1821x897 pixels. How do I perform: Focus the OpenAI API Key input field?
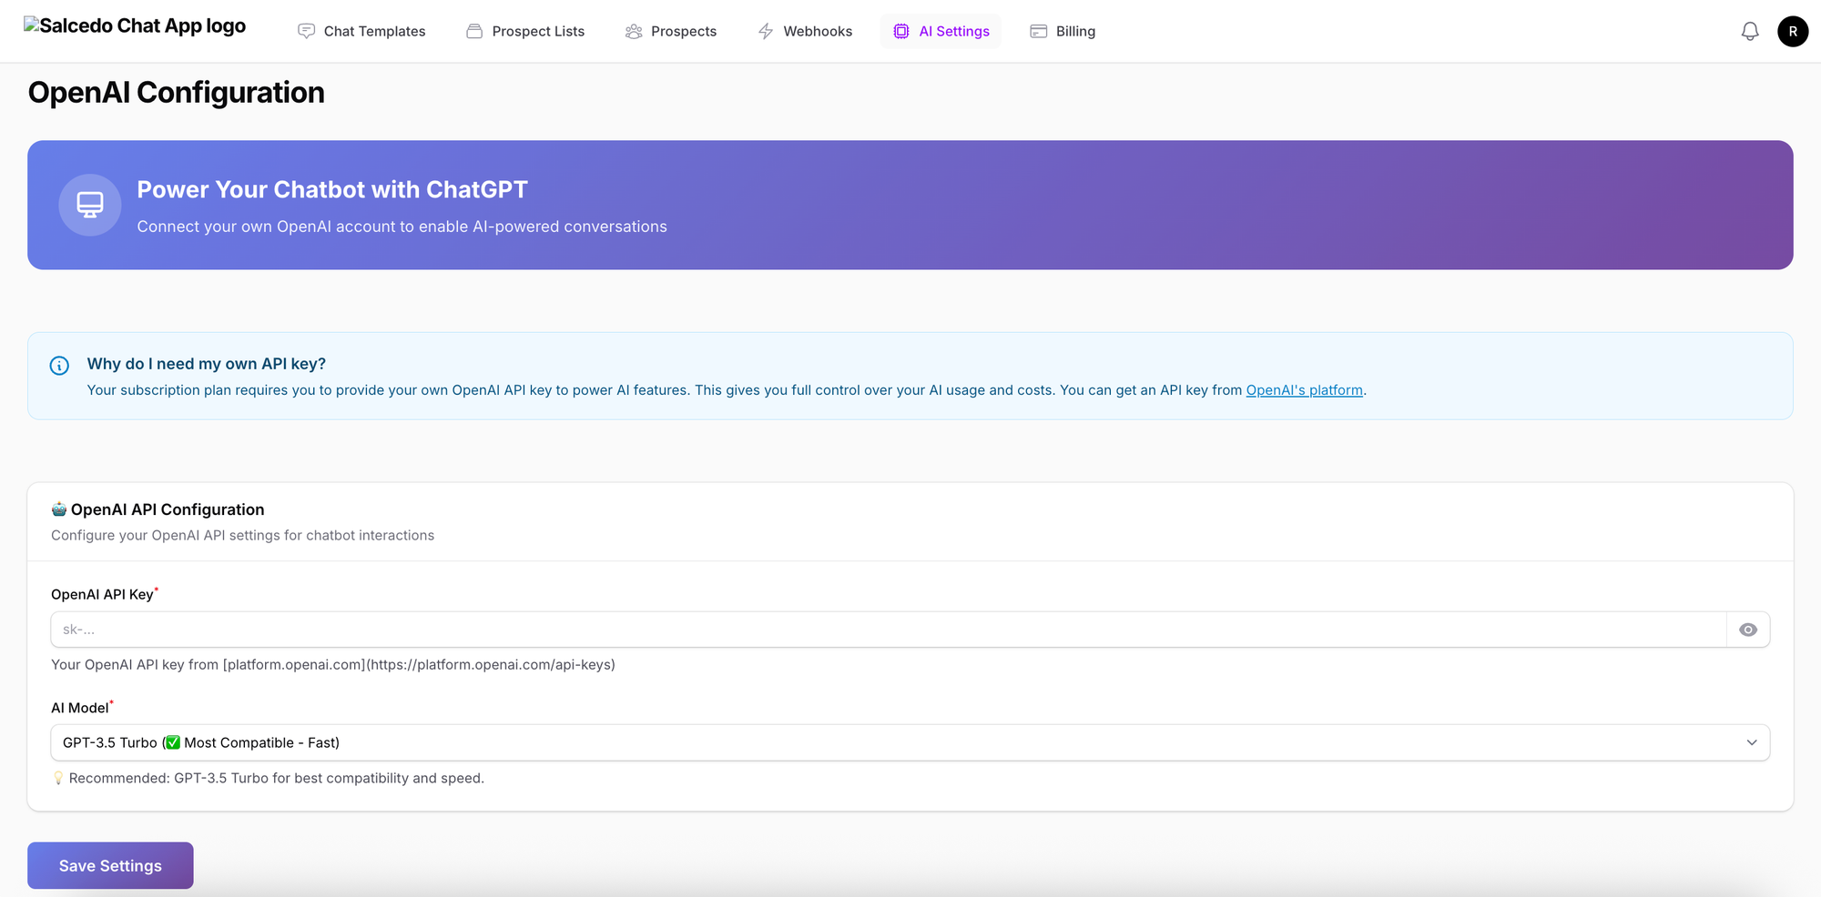pyautogui.click(x=888, y=630)
